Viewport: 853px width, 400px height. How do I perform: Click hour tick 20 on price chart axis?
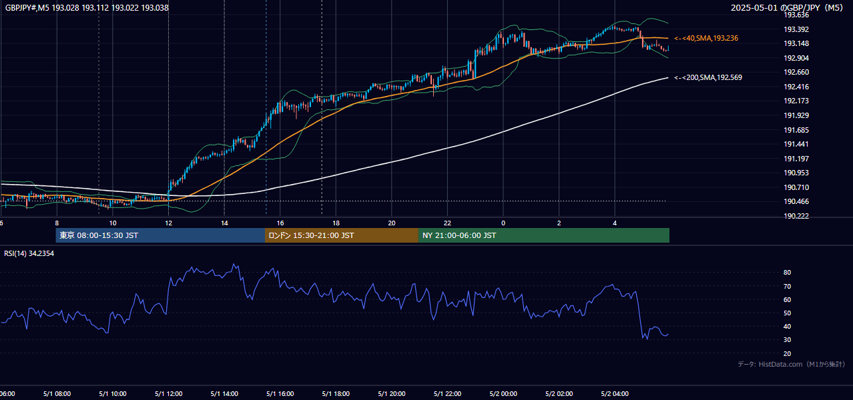pos(392,223)
